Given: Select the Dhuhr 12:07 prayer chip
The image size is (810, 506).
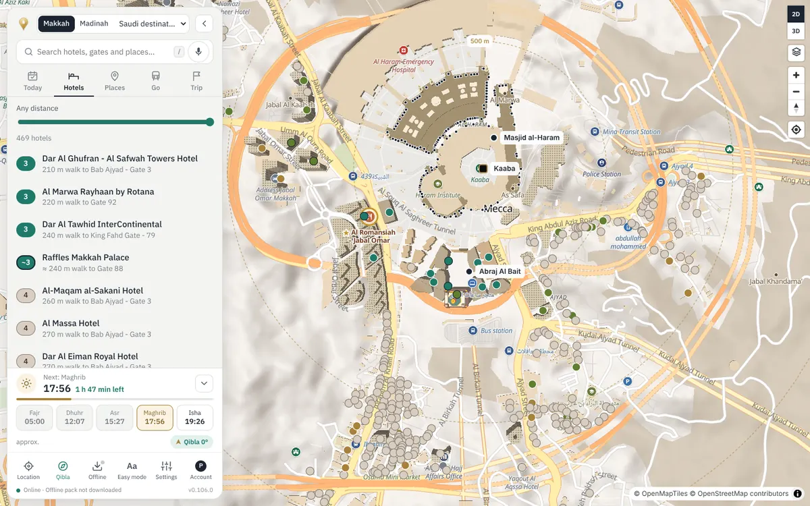Looking at the screenshot, I should [x=74, y=418].
